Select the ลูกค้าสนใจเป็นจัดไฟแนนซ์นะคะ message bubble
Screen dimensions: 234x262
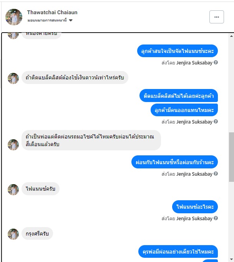(x=178, y=51)
